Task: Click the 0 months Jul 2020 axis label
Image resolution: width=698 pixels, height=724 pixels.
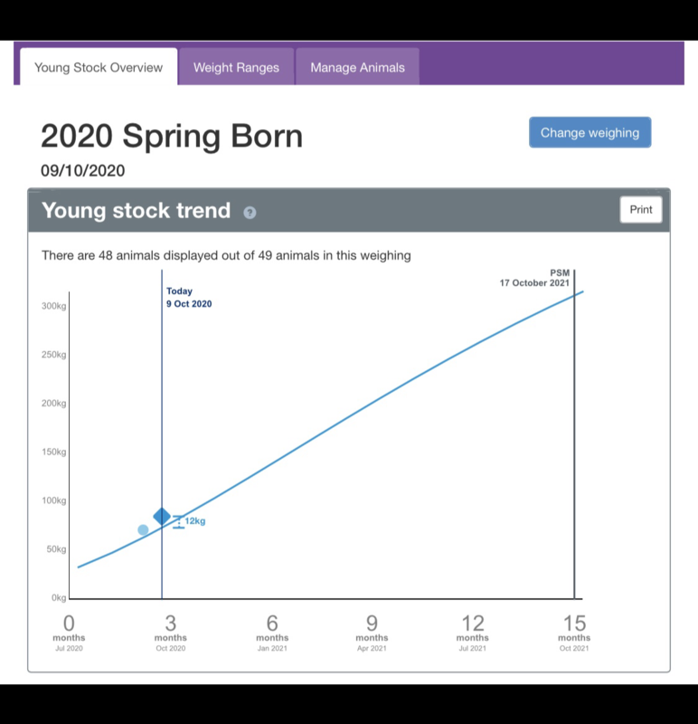Action: pos(69,633)
